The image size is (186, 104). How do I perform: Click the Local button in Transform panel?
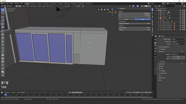click(143, 19)
